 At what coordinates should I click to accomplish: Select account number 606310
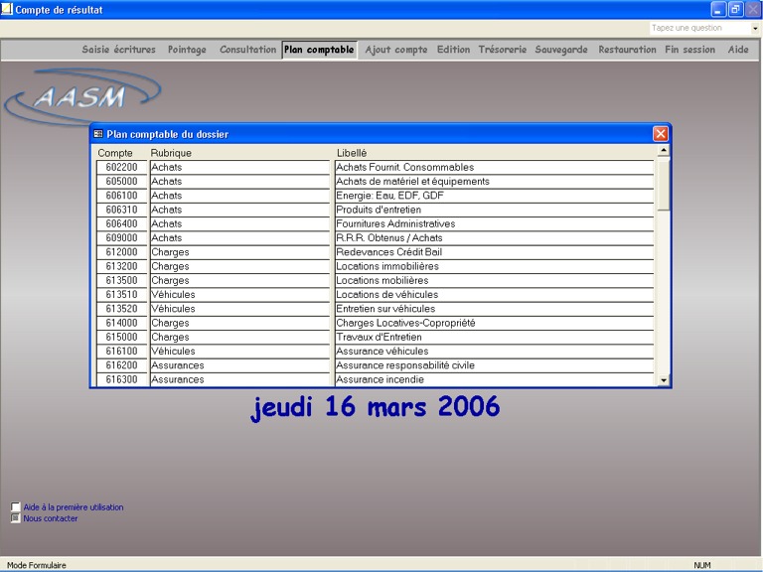pyautogui.click(x=121, y=210)
